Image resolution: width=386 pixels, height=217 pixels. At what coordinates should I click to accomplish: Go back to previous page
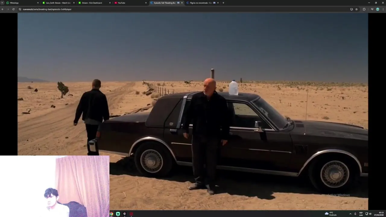[x=3, y=9]
